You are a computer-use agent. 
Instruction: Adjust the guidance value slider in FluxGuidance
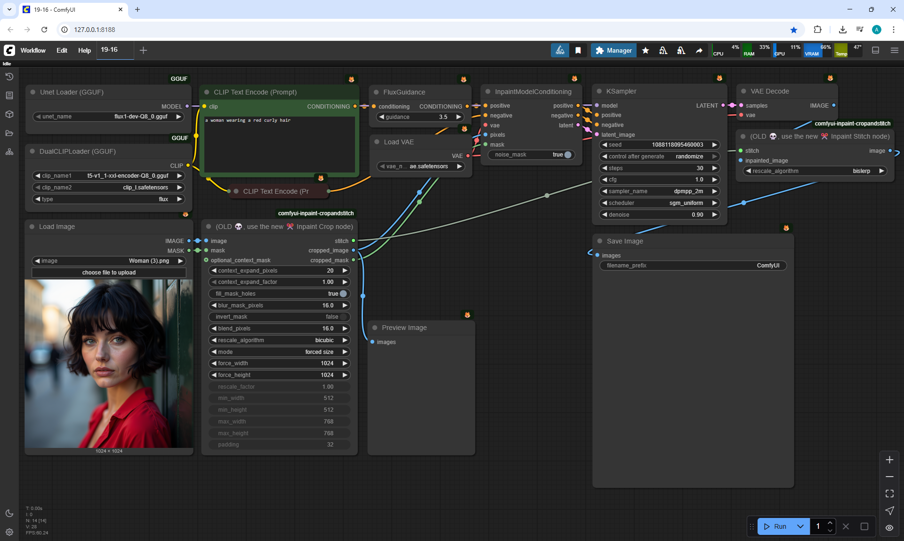click(420, 117)
